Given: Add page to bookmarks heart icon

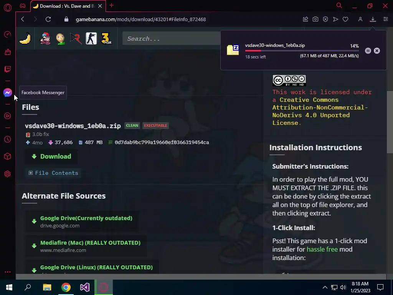Looking at the screenshot, I should tap(345, 19).
